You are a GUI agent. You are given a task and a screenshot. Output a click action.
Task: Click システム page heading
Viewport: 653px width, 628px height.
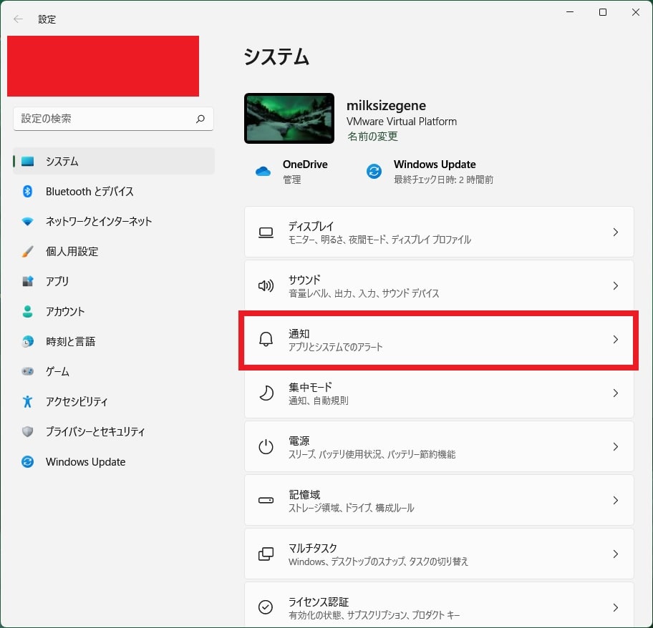pos(276,57)
